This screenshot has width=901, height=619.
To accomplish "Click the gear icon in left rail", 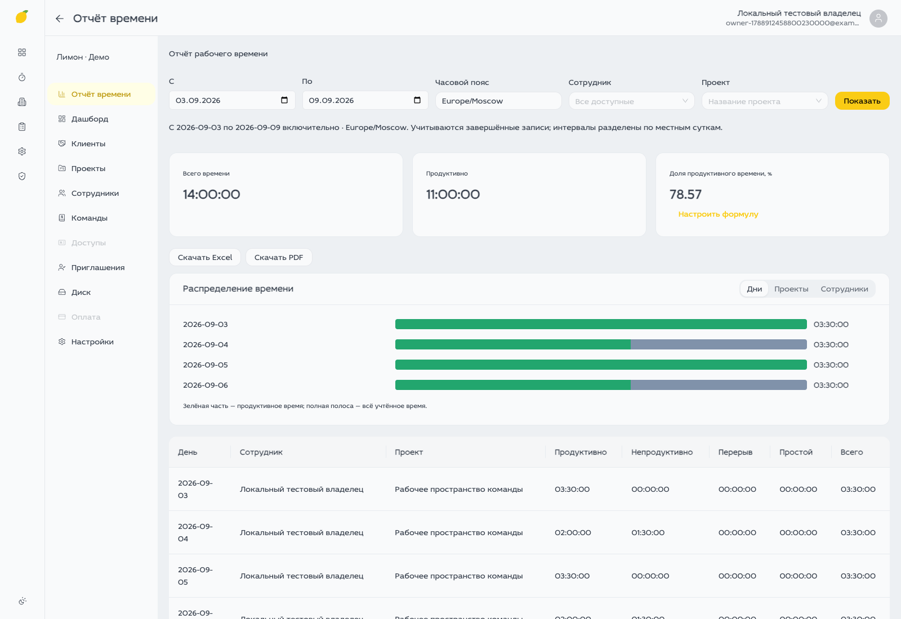I will pyautogui.click(x=22, y=151).
